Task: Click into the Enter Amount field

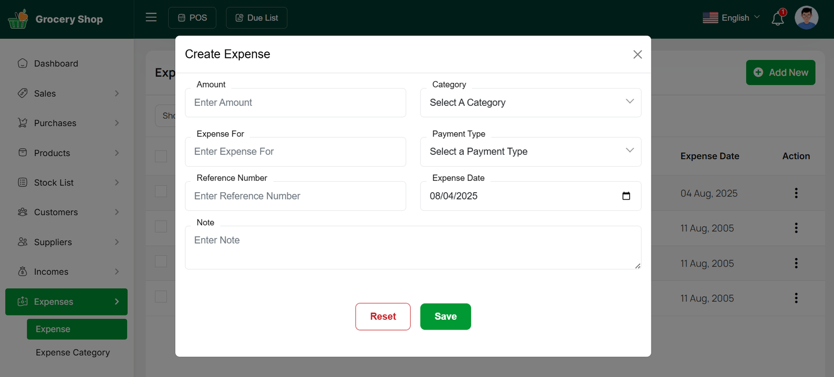Action: [295, 103]
